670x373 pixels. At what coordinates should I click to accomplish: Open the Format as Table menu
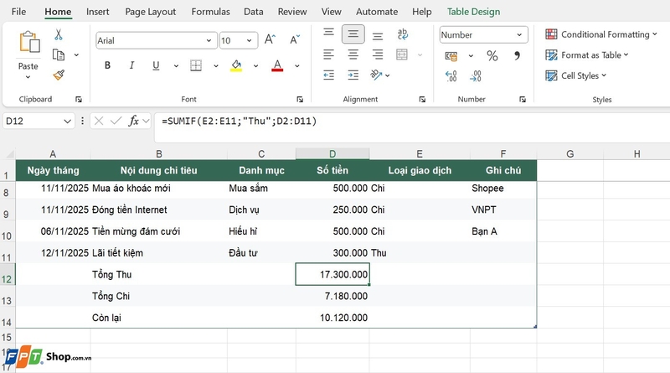pyautogui.click(x=587, y=54)
